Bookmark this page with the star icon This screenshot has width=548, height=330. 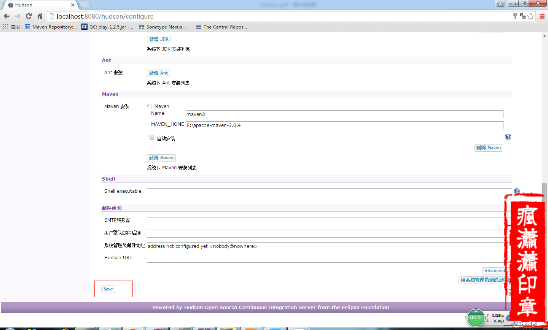(530, 16)
